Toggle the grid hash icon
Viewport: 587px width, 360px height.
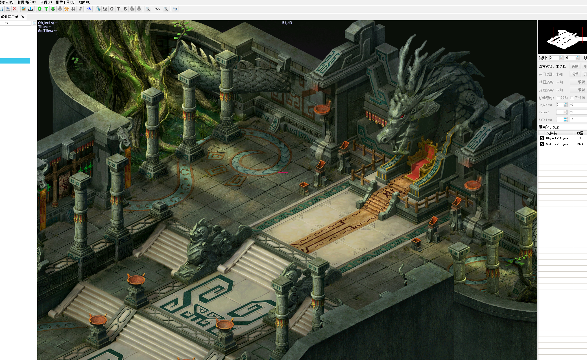[x=73, y=9]
